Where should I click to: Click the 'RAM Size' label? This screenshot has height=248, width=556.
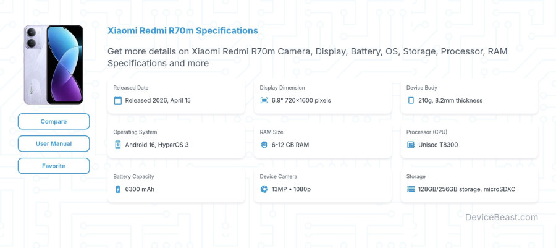pyautogui.click(x=271, y=132)
